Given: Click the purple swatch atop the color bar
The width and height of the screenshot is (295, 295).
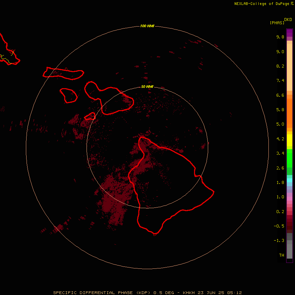Looking at the screenshot, I should point(289,33).
